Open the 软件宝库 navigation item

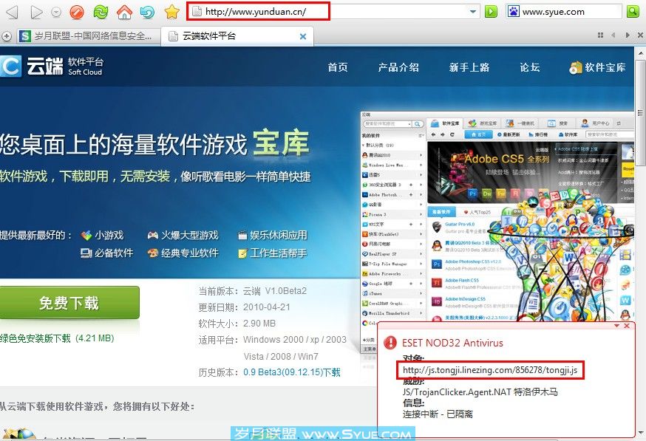pos(597,67)
